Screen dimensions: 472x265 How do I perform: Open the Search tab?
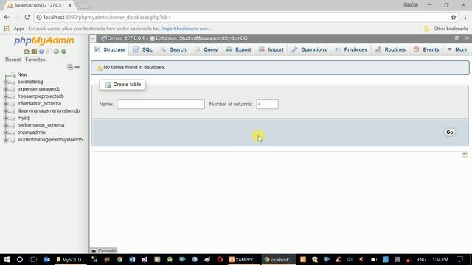[x=173, y=49]
